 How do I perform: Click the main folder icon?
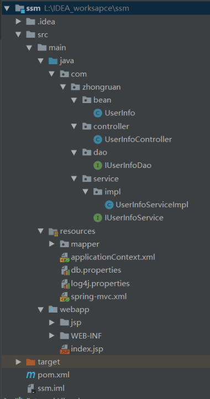(x=41, y=48)
